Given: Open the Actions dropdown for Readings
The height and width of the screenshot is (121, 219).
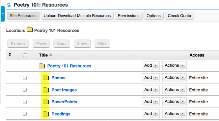Looking at the screenshot, I should [175, 114].
